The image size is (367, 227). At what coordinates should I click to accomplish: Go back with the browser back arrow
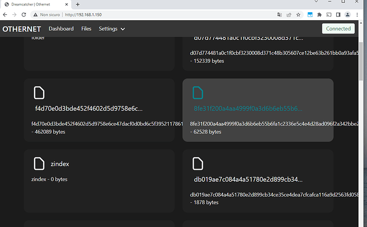pyautogui.click(x=5, y=15)
